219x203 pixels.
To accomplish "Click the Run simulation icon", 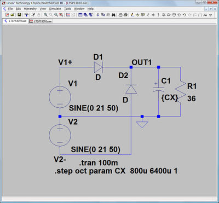I will pyautogui.click(x=33, y=15).
